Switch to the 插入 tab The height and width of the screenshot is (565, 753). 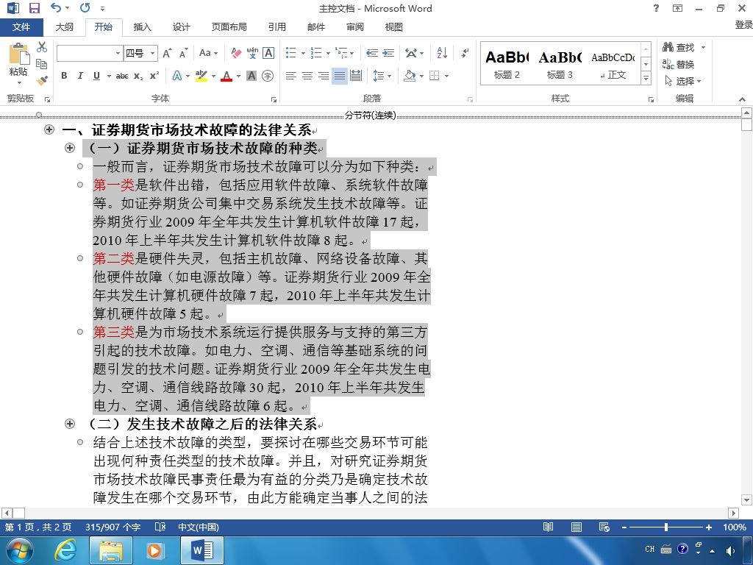coord(142,27)
